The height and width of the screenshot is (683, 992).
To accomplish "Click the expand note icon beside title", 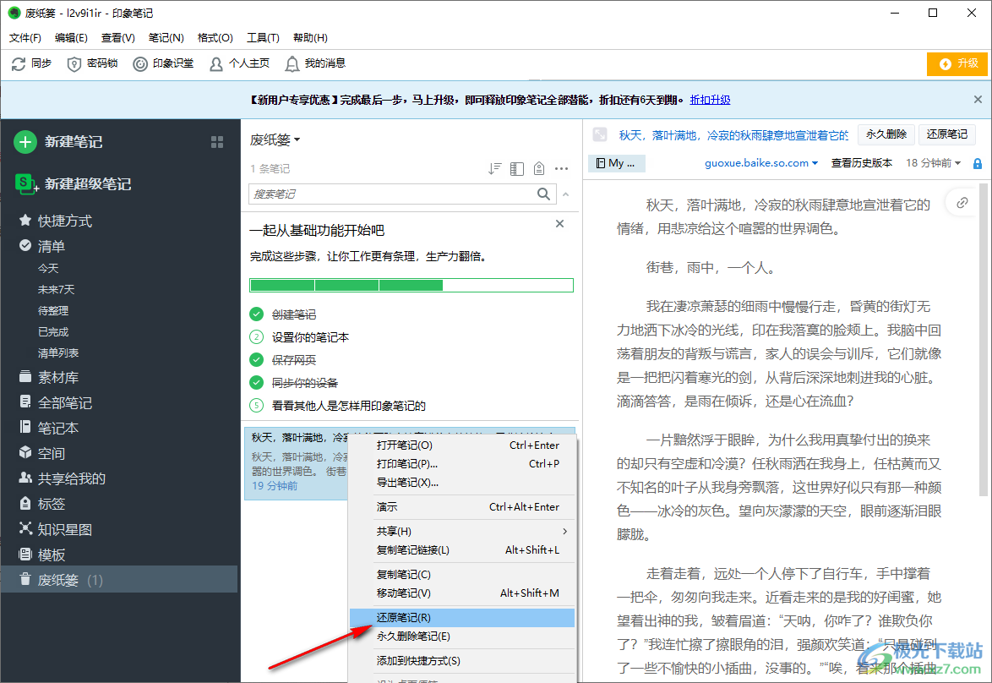I will point(600,134).
